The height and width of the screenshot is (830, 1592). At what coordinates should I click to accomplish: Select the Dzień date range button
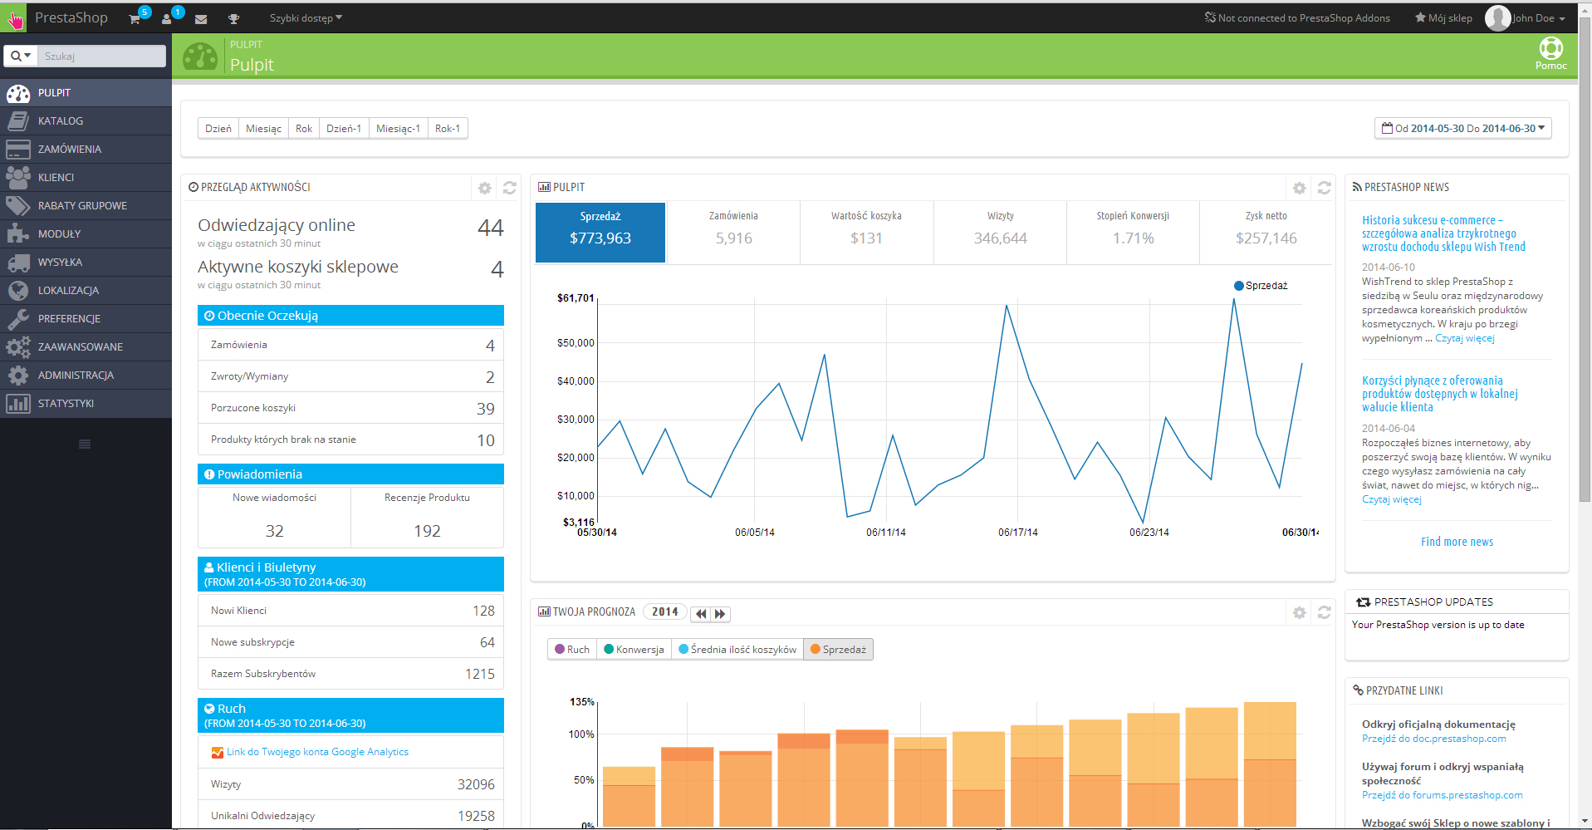pos(218,129)
